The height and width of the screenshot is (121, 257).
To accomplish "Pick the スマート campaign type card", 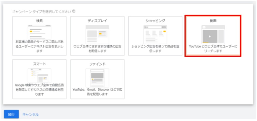I will [39, 79].
